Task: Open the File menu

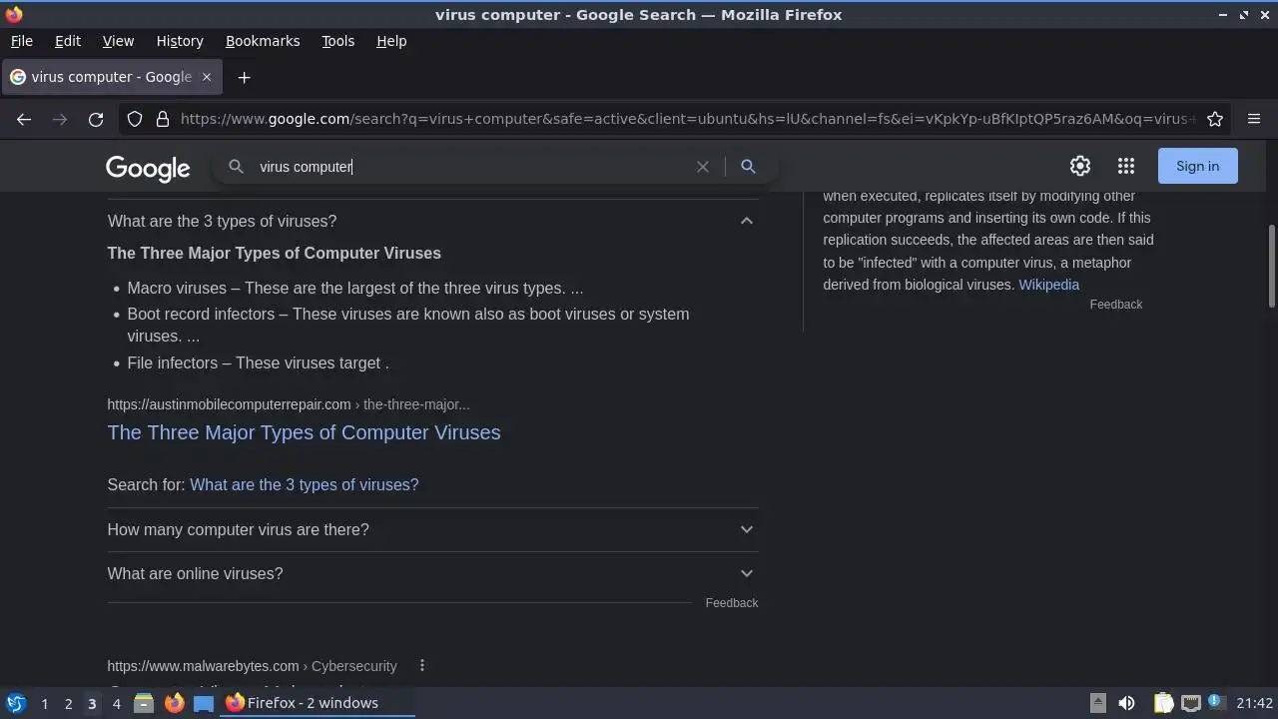Action: (x=21, y=41)
